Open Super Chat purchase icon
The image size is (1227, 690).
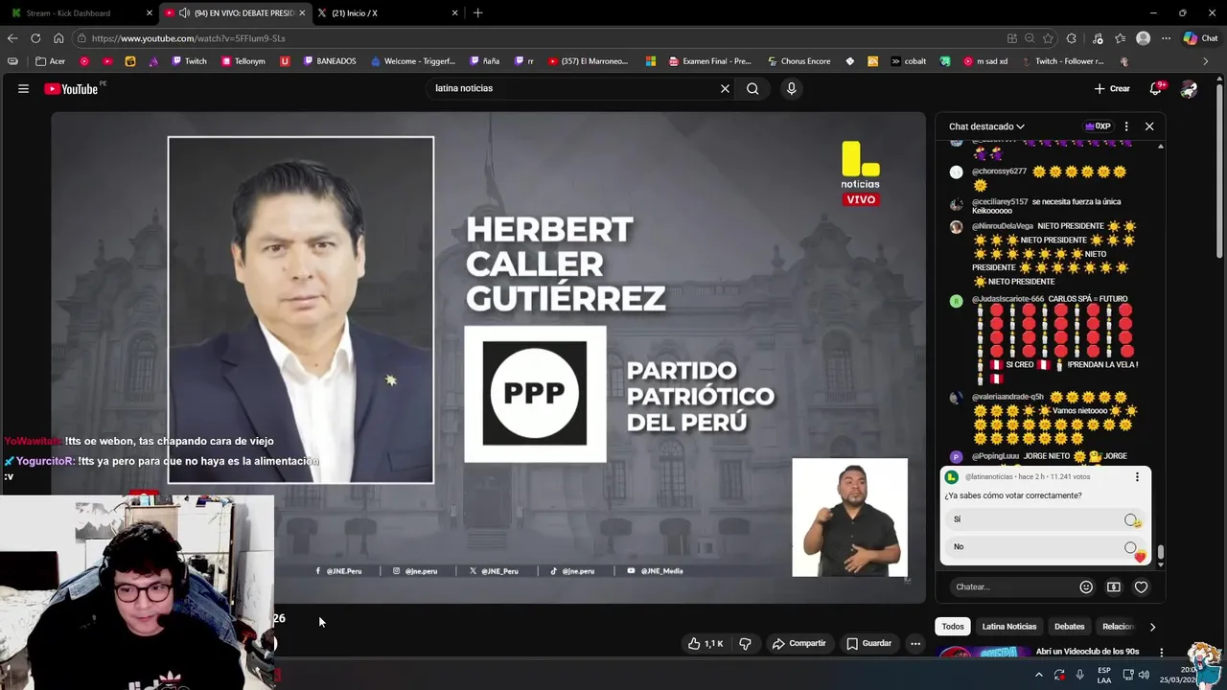pos(1113,586)
